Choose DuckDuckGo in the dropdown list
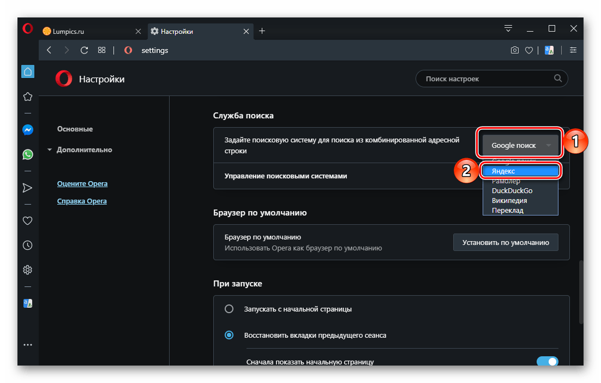This screenshot has height=383, width=601. coord(520,190)
